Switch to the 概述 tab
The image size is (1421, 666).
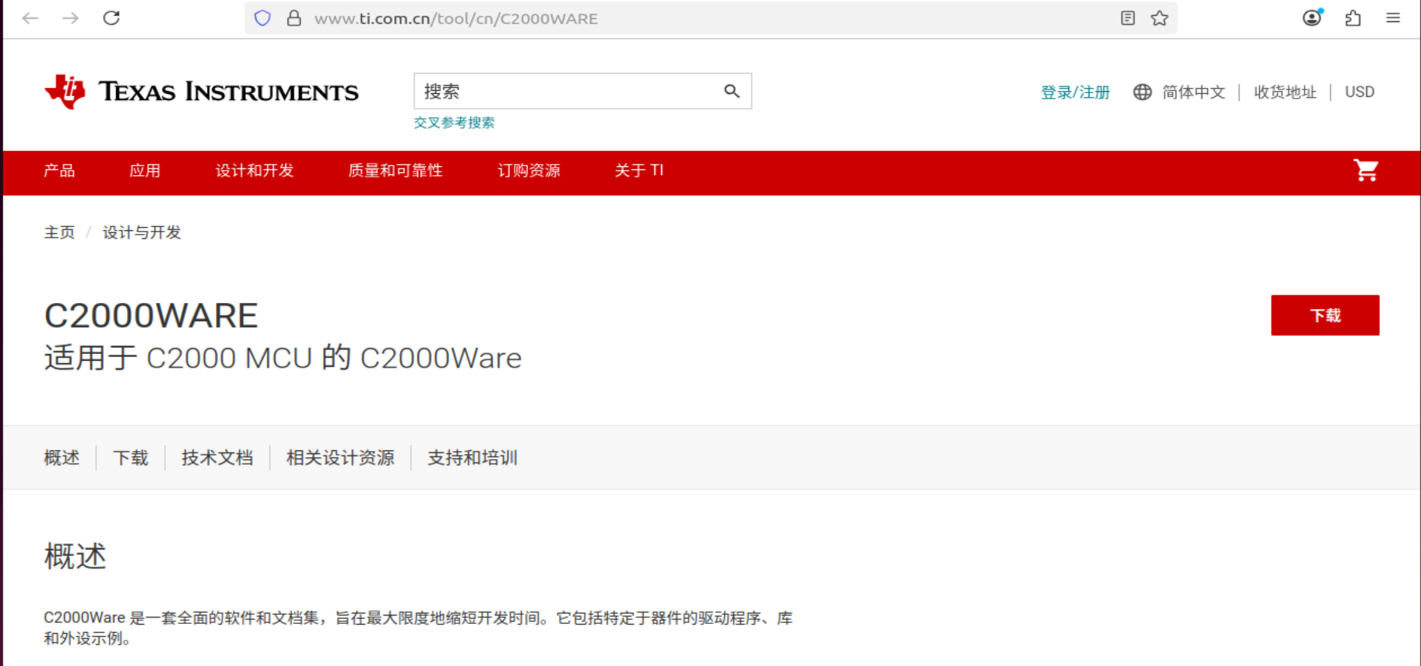pyautogui.click(x=62, y=458)
